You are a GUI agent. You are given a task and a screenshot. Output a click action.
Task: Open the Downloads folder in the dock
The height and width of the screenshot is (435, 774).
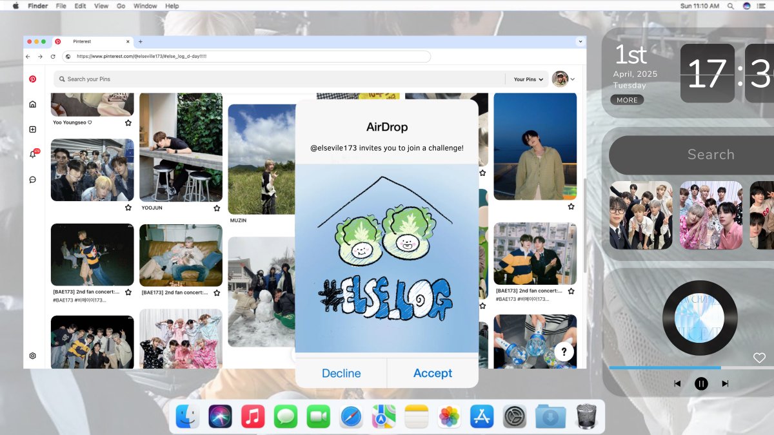click(x=550, y=416)
